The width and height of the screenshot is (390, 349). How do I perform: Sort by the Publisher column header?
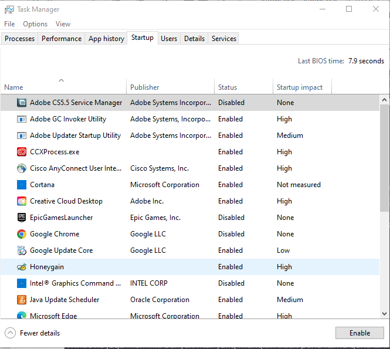click(171, 86)
